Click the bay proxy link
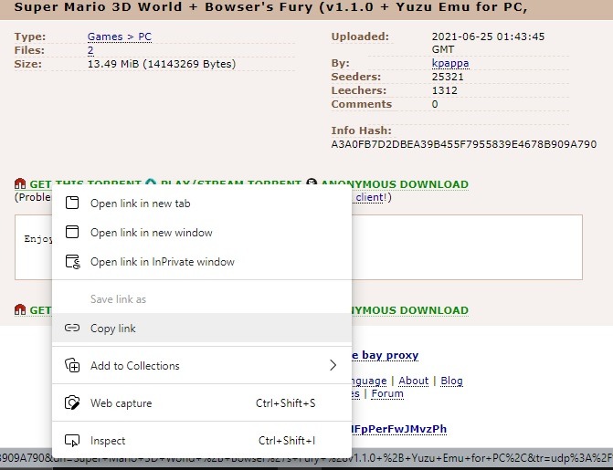613x470 pixels. 385,355
